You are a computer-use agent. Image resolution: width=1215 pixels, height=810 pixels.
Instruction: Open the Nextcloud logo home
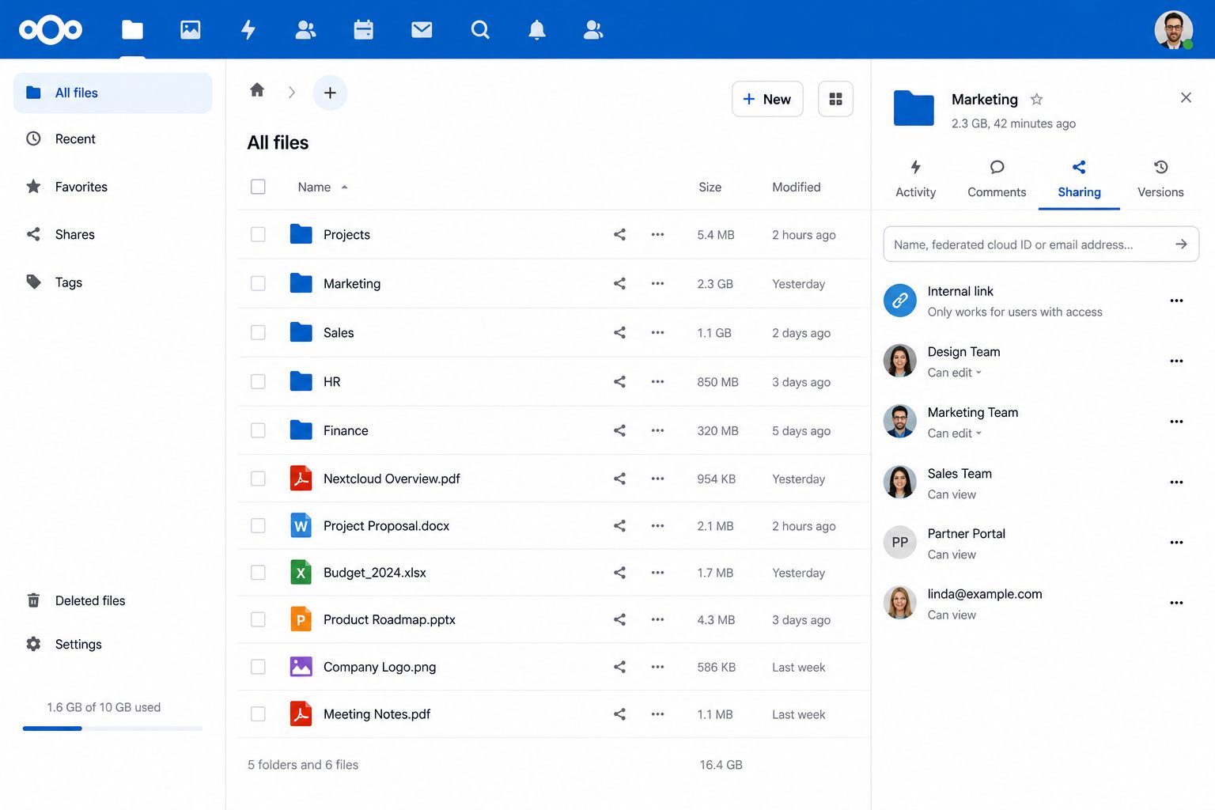click(51, 30)
